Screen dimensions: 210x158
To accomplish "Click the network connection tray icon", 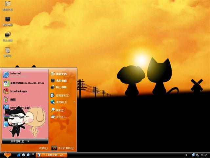I will (x=193, y=155).
